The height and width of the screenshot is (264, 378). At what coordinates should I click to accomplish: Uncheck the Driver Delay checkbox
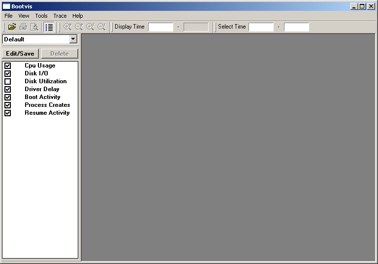click(8, 89)
